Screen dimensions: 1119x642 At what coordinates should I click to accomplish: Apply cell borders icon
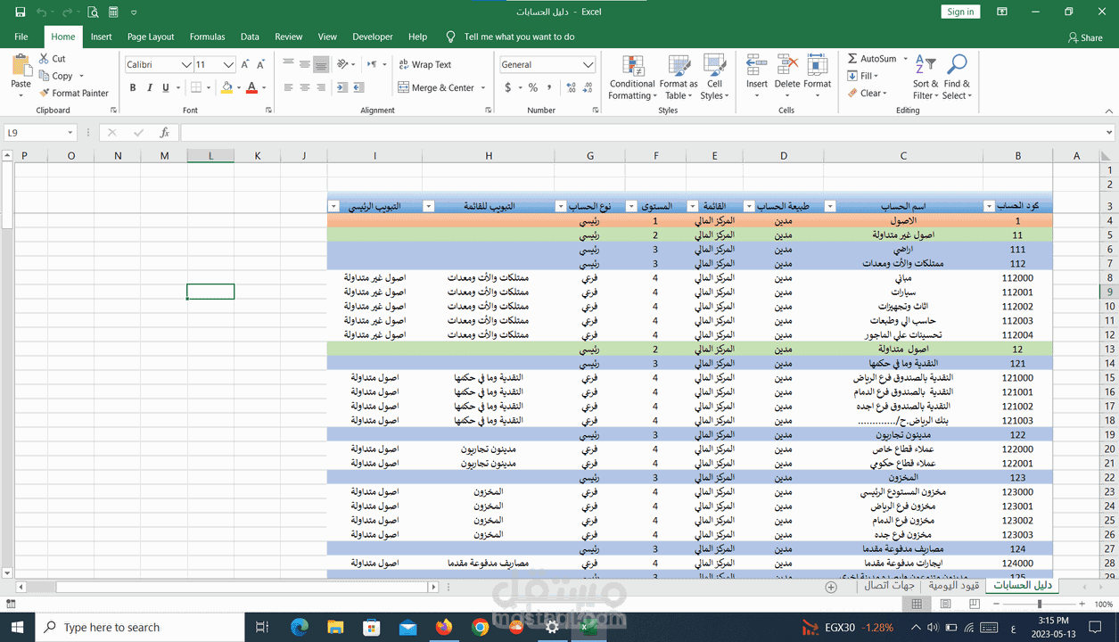tap(196, 87)
